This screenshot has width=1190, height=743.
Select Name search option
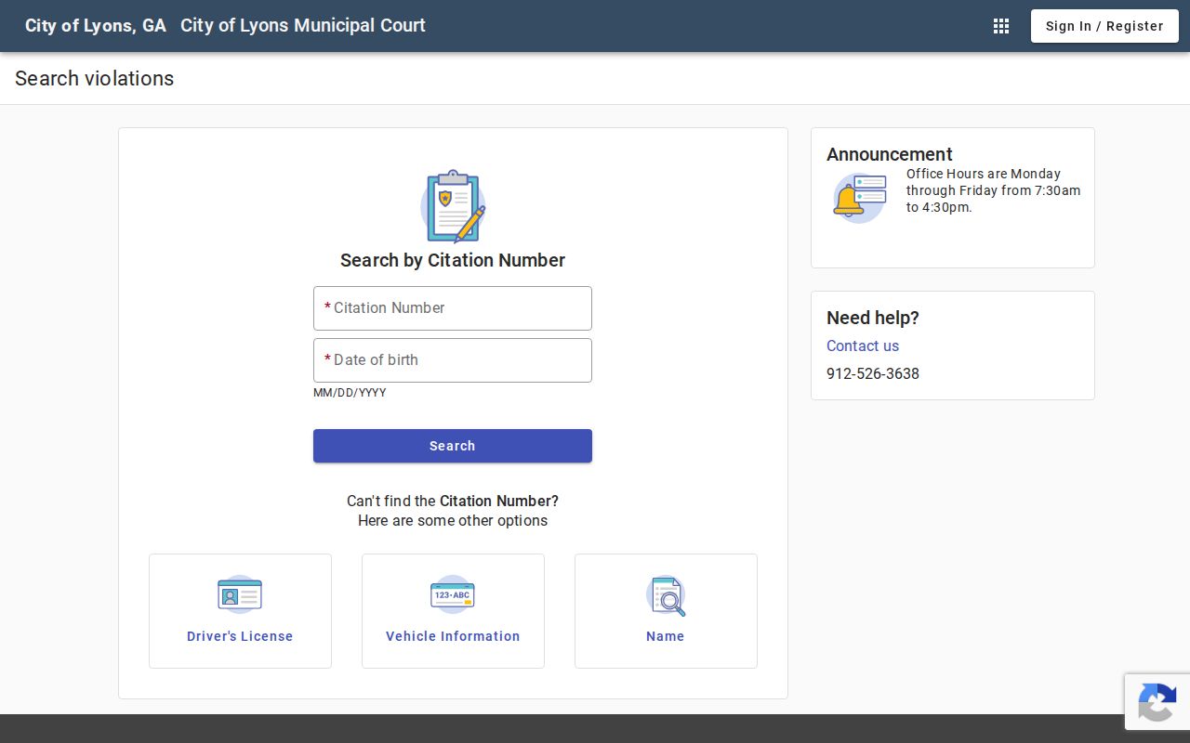[666, 611]
